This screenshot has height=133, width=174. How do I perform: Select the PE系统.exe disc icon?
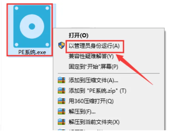pos(32,26)
